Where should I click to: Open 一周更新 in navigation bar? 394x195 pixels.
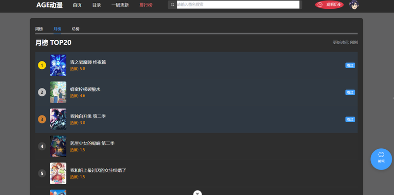pos(120,5)
